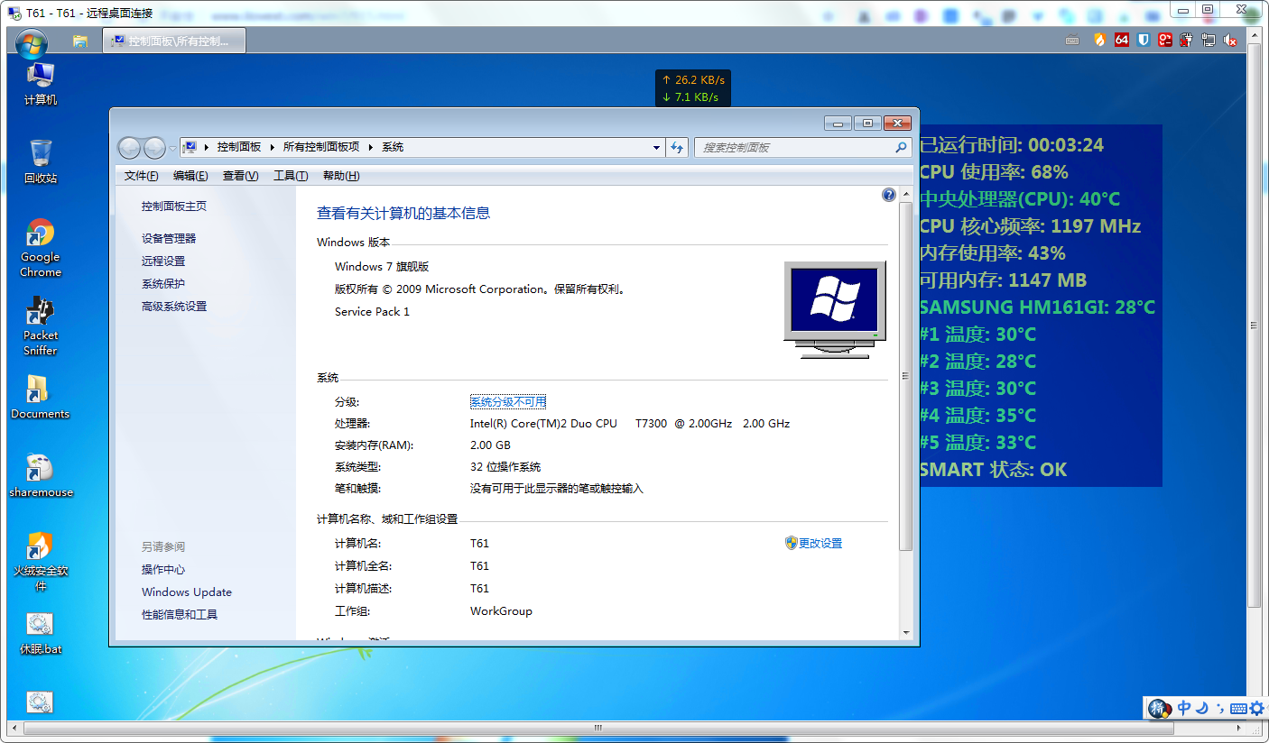Click the red 64 tray icon
Viewport: 1269px width, 743px height.
(1122, 41)
